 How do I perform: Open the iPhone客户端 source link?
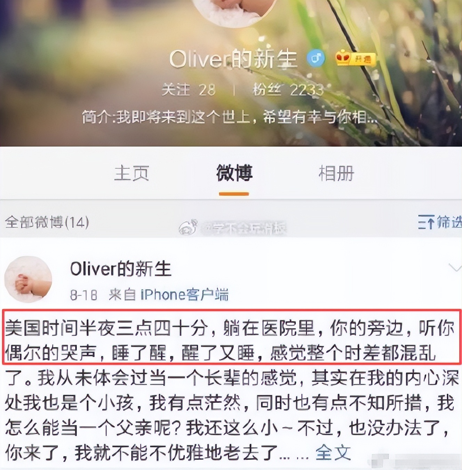coord(184,295)
